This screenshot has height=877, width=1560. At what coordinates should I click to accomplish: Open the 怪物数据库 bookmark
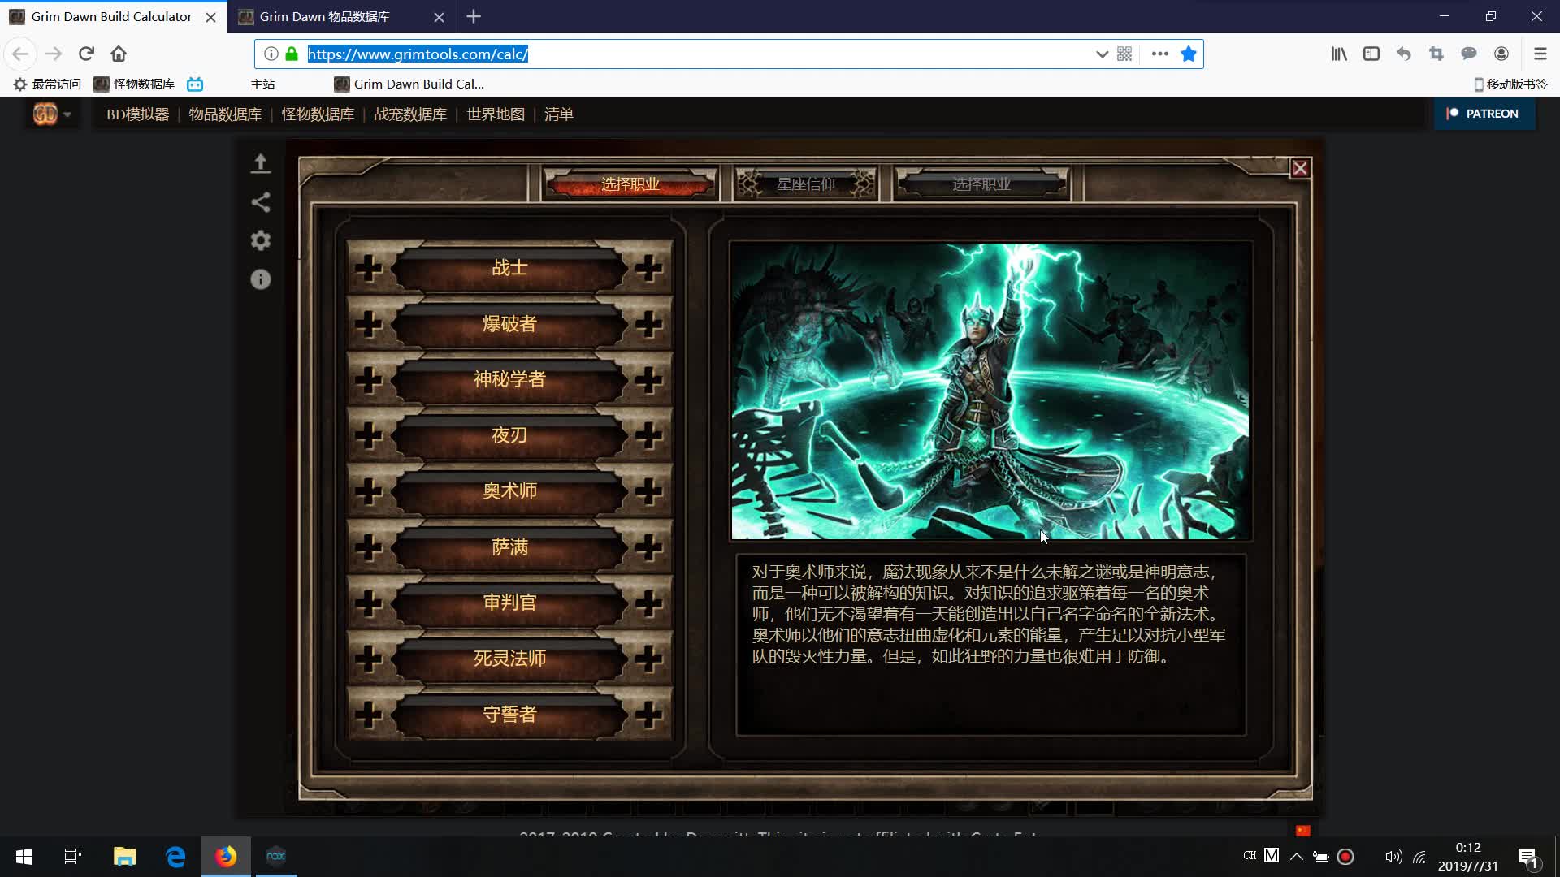pyautogui.click(x=135, y=84)
